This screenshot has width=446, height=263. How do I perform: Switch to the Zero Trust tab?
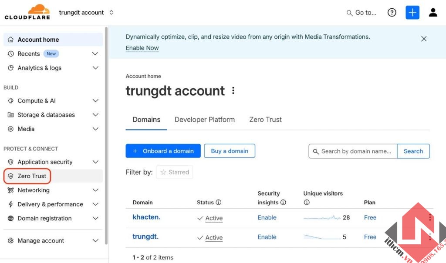[265, 119]
